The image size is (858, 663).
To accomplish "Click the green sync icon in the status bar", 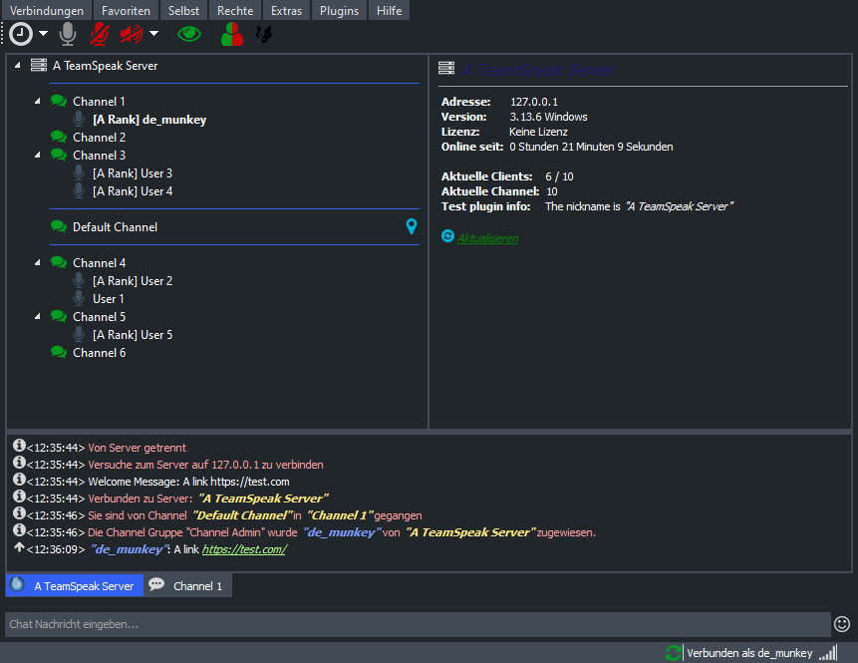I will 674,653.
